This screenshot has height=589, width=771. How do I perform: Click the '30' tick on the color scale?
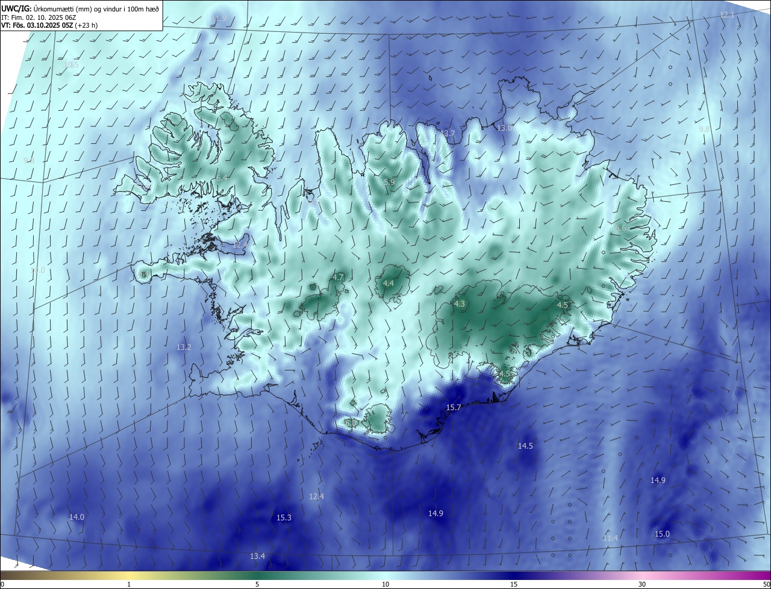pyautogui.click(x=642, y=584)
